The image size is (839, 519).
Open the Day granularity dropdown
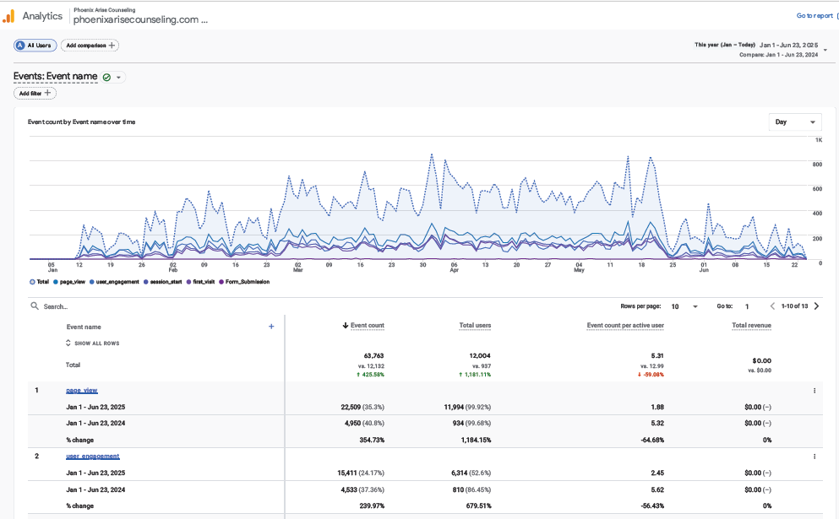pyautogui.click(x=794, y=122)
